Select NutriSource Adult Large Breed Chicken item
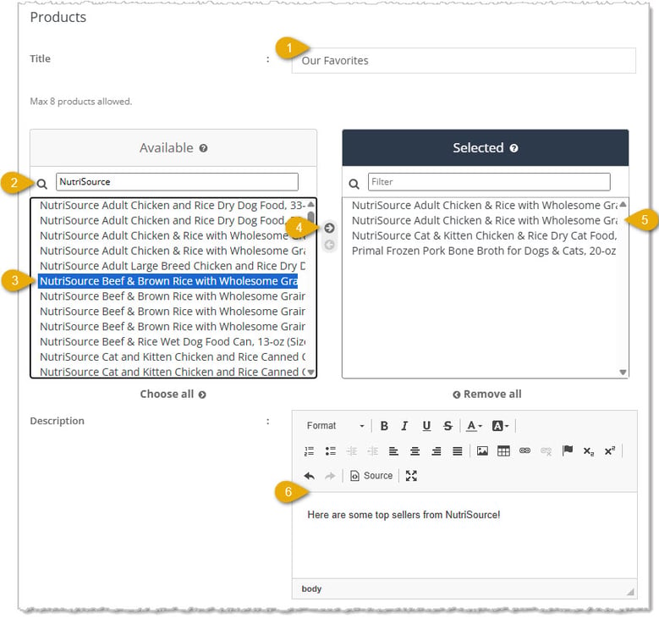The width and height of the screenshot is (659, 619). point(173,266)
